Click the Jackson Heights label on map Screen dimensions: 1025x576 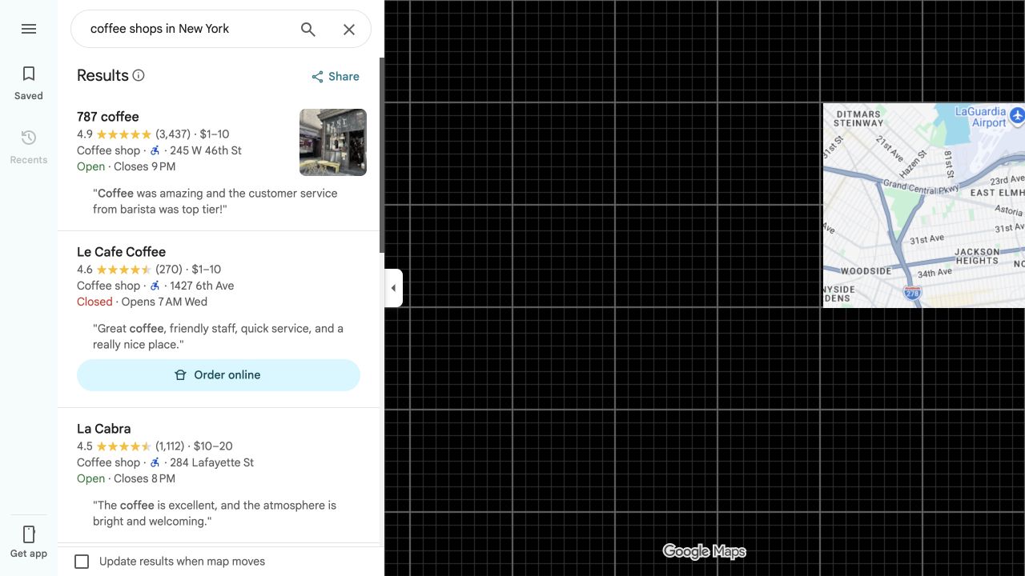pos(977,256)
